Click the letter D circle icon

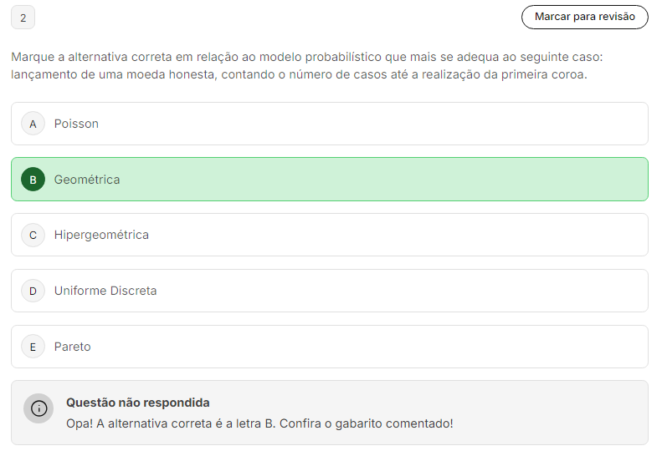(x=33, y=291)
